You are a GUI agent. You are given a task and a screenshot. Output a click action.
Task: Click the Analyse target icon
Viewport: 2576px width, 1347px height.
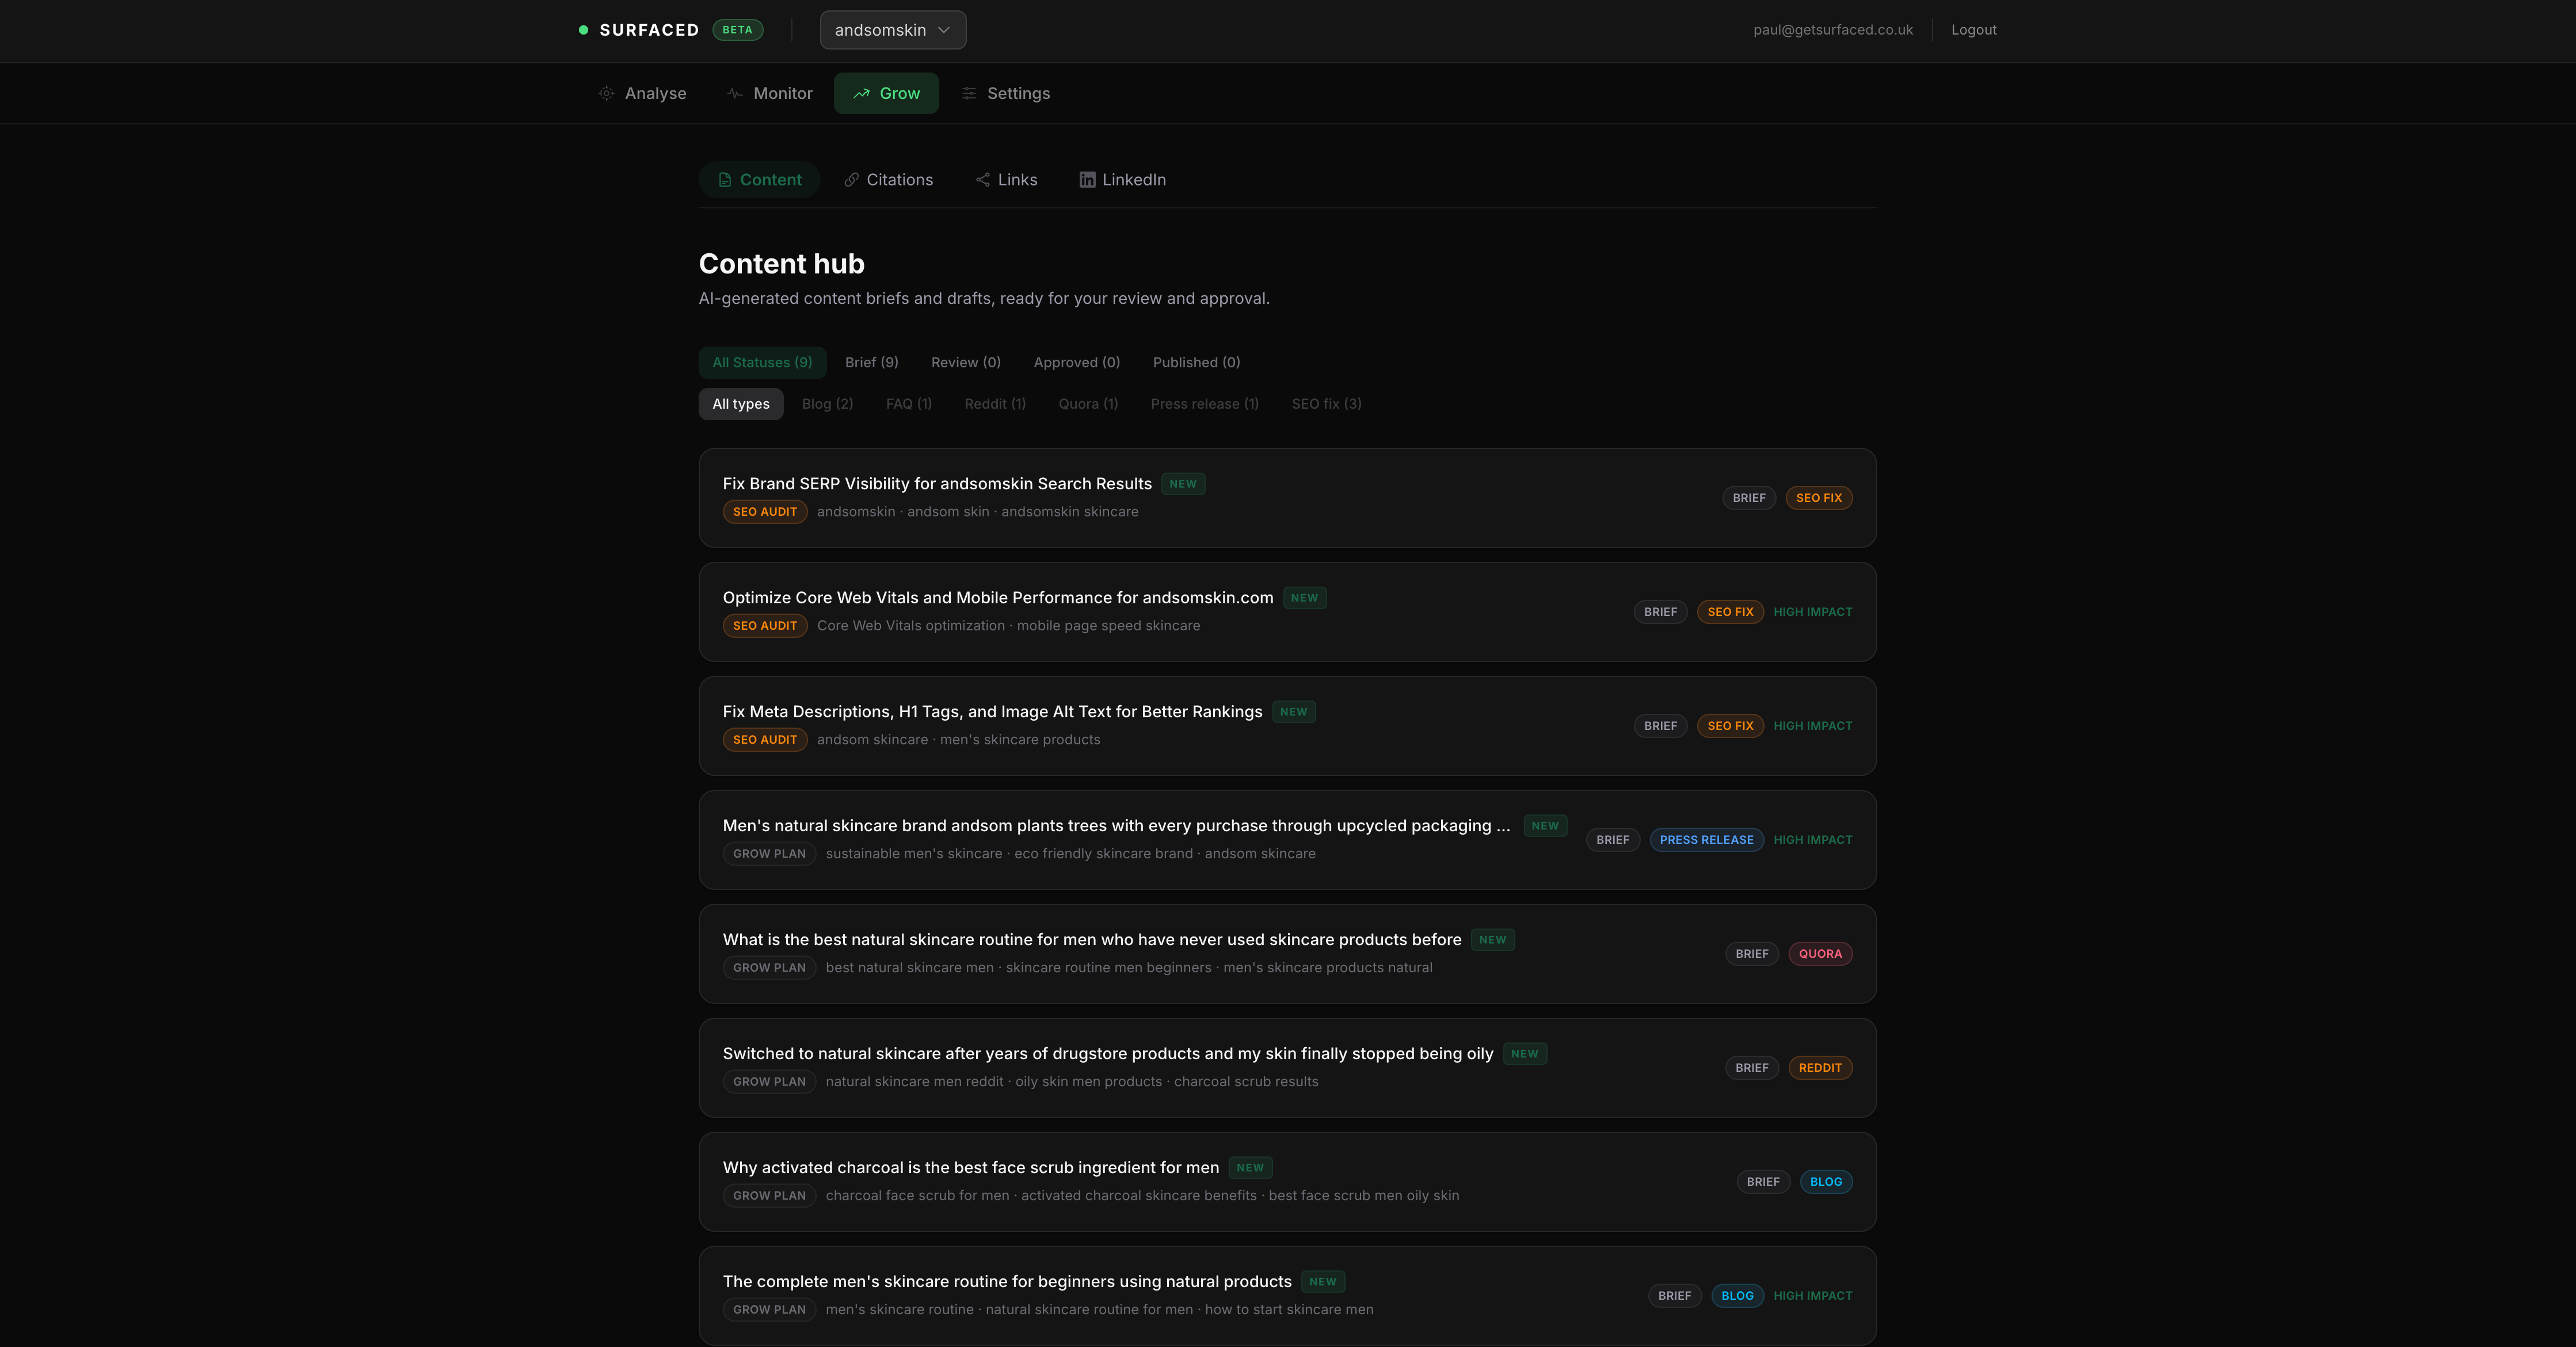(606, 93)
